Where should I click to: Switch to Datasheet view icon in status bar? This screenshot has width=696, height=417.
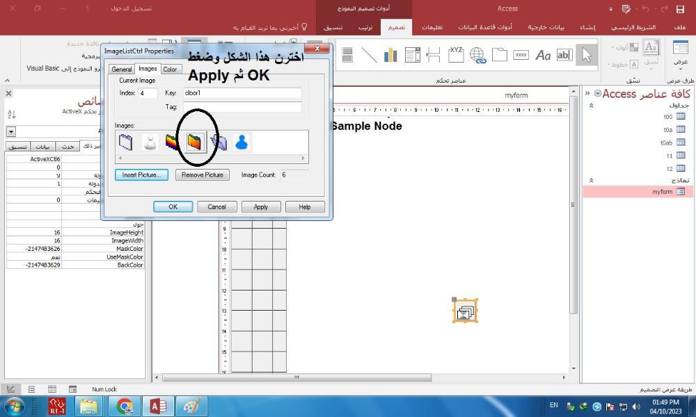52,389
